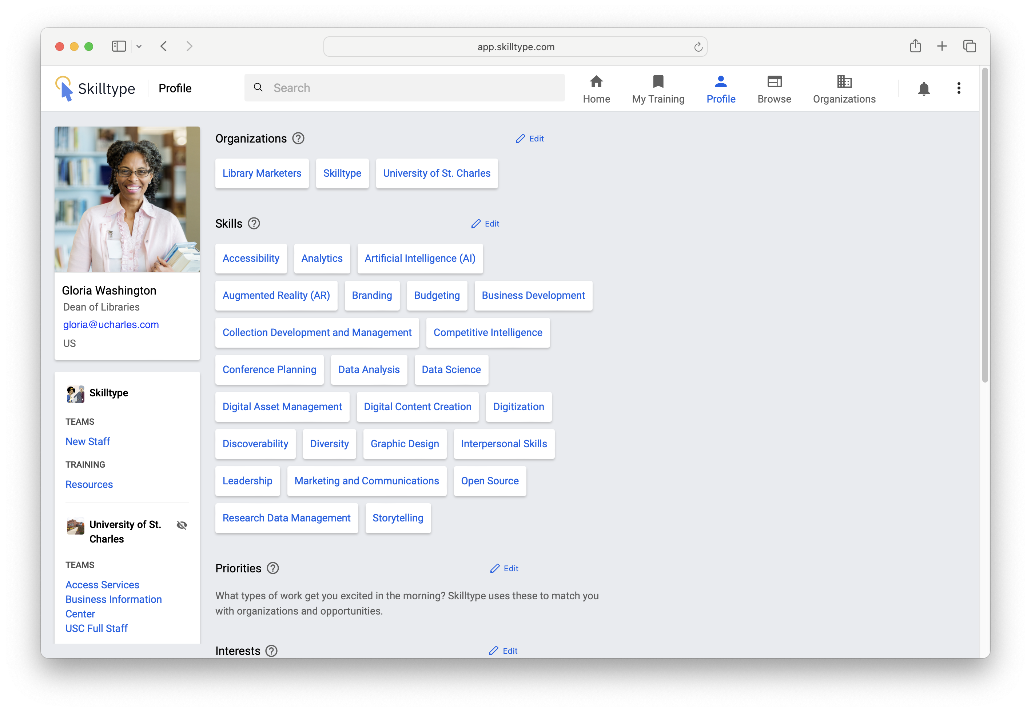Click the Skilltype logo

[95, 88]
